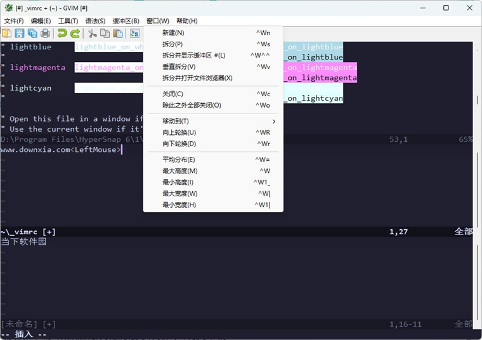Screen dimensions: 482x340
Task: Click the Paste clipboard icon
Action: [x=118, y=33]
